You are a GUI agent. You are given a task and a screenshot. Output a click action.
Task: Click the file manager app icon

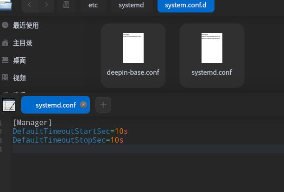click(6, 5)
